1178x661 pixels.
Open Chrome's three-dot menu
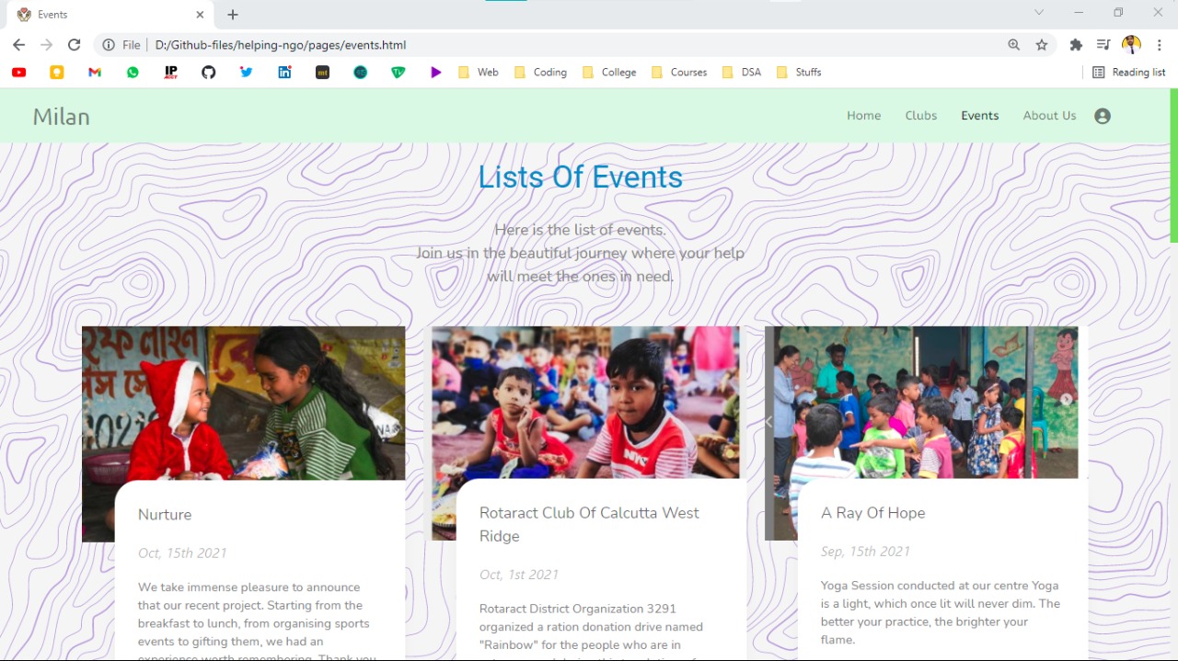click(x=1160, y=45)
